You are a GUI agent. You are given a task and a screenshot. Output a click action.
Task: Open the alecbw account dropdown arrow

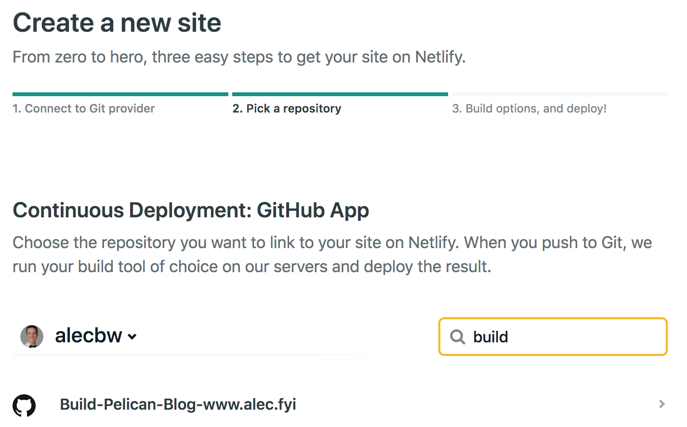pos(132,337)
